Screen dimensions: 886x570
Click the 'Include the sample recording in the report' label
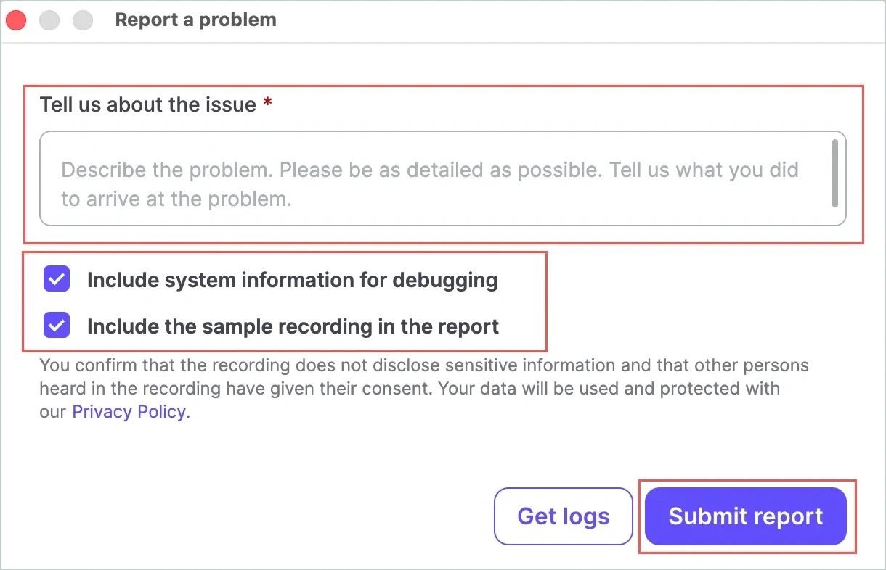293,327
